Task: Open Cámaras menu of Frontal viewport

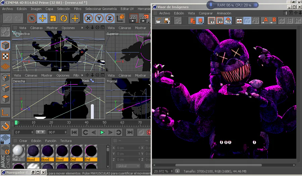Action: pyautogui.click(x=124, y=75)
